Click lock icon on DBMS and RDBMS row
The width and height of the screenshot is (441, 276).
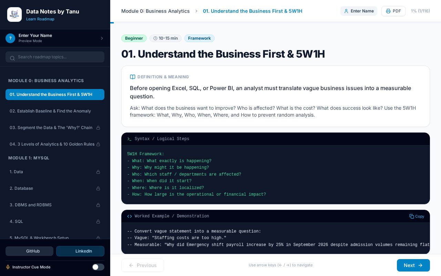(98, 205)
